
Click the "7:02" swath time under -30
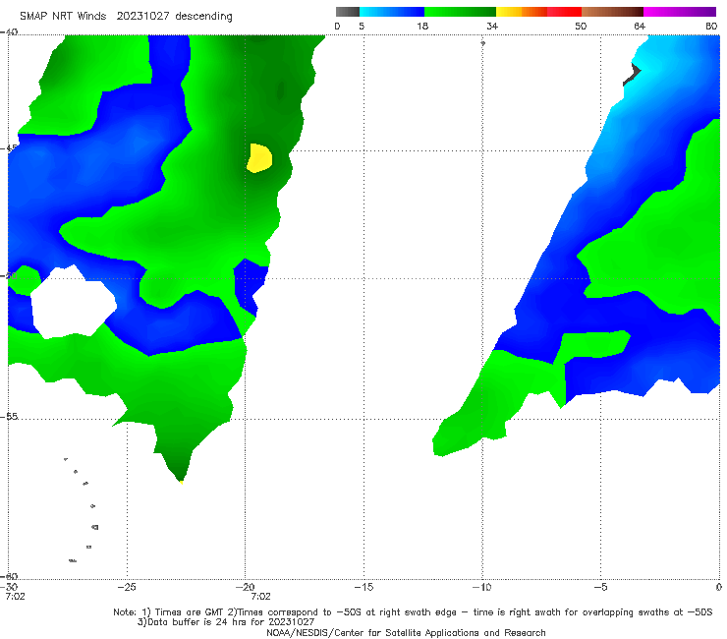(15, 597)
